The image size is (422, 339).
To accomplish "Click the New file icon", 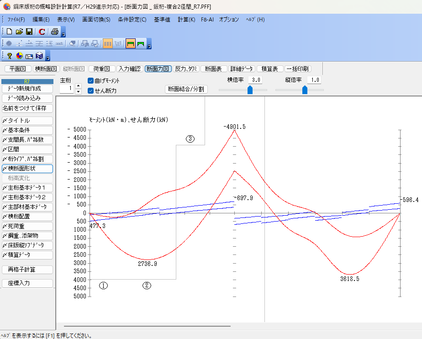I will click(10, 32).
